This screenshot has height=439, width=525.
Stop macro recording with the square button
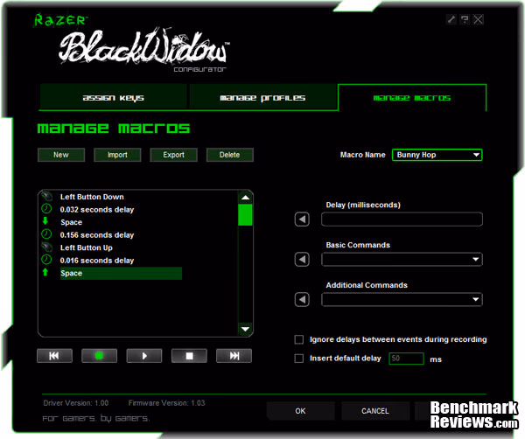(x=189, y=356)
